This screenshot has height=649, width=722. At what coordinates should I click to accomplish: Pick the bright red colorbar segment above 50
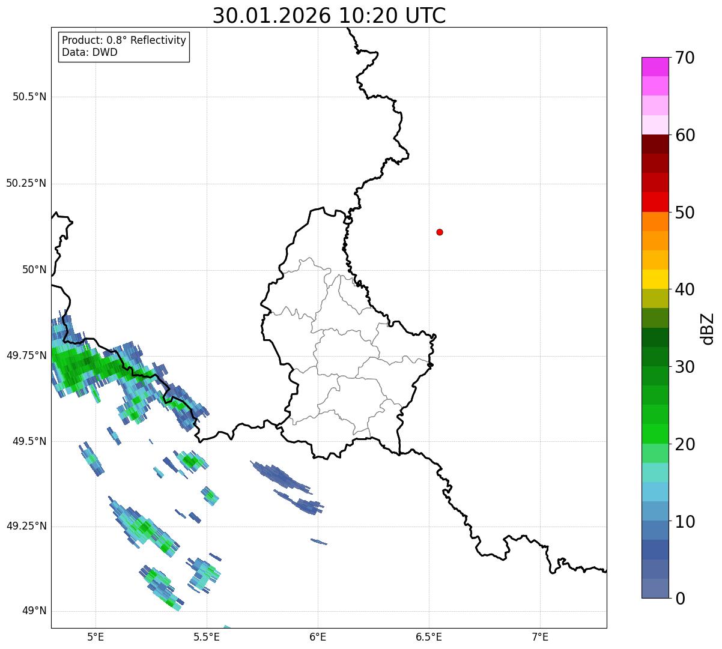tap(655, 202)
